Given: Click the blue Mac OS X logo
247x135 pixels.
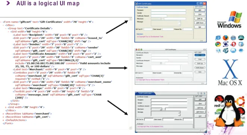Looking at the screenshot, I should [230, 69].
